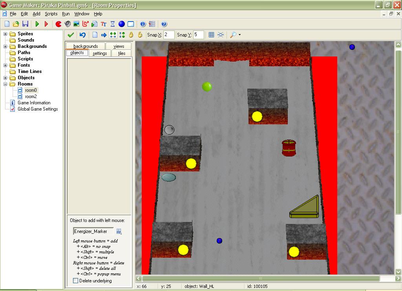Add an object using the blue ball icon
Screen dimensions: 402x291
(122, 24)
